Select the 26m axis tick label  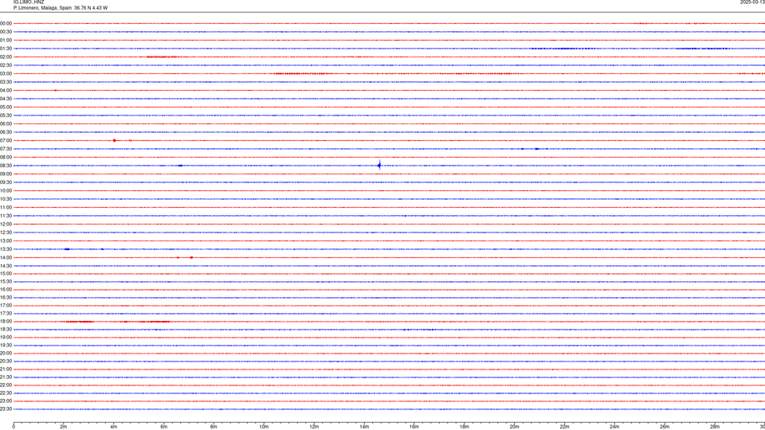tap(665, 427)
